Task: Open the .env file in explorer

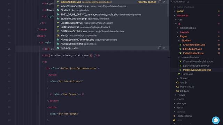Action: tap(179, 120)
